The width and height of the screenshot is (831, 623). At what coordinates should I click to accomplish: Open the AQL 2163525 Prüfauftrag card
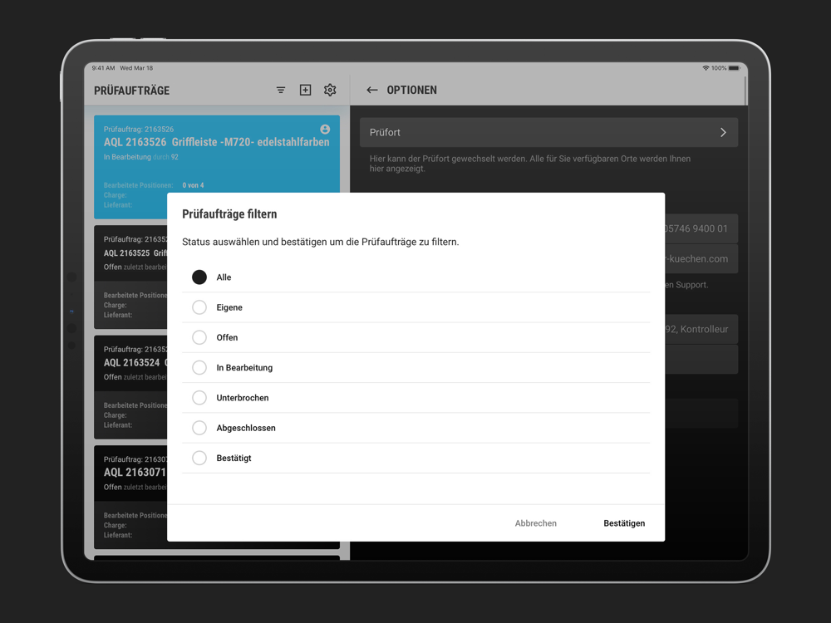pos(131,277)
